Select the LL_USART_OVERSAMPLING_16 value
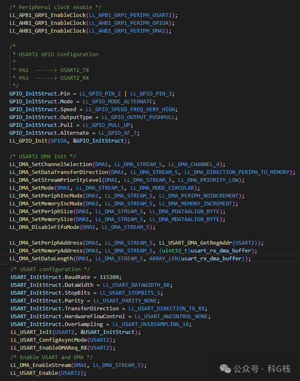 [x=151, y=324]
